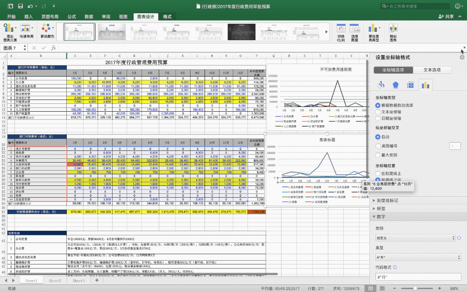Open the undo history dropdown arrow
This screenshot has height=292, width=467.
pyautogui.click(x=36, y=6)
